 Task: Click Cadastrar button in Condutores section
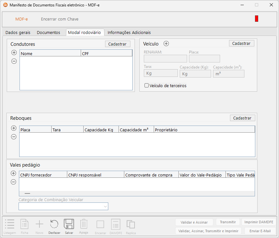click(x=118, y=44)
